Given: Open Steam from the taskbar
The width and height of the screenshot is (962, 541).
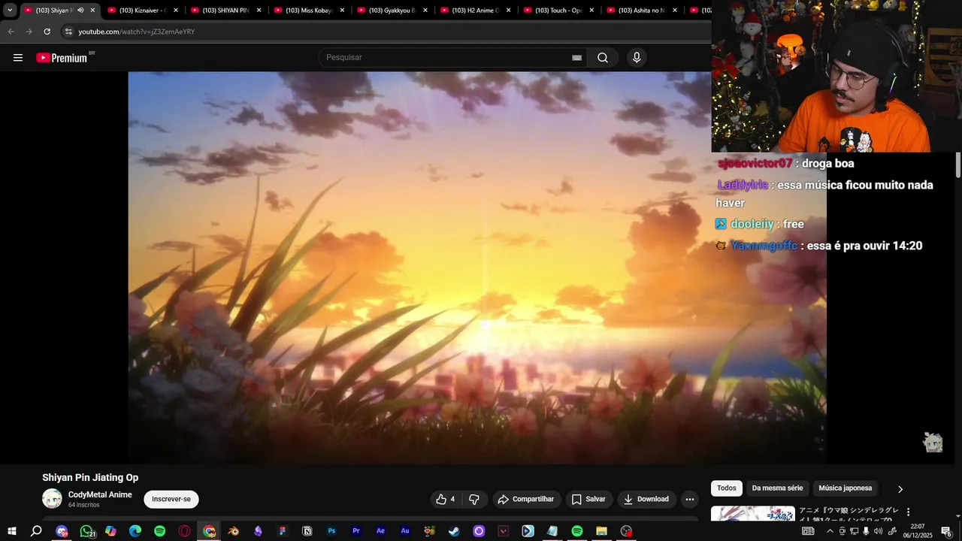Looking at the screenshot, I should click(x=454, y=531).
